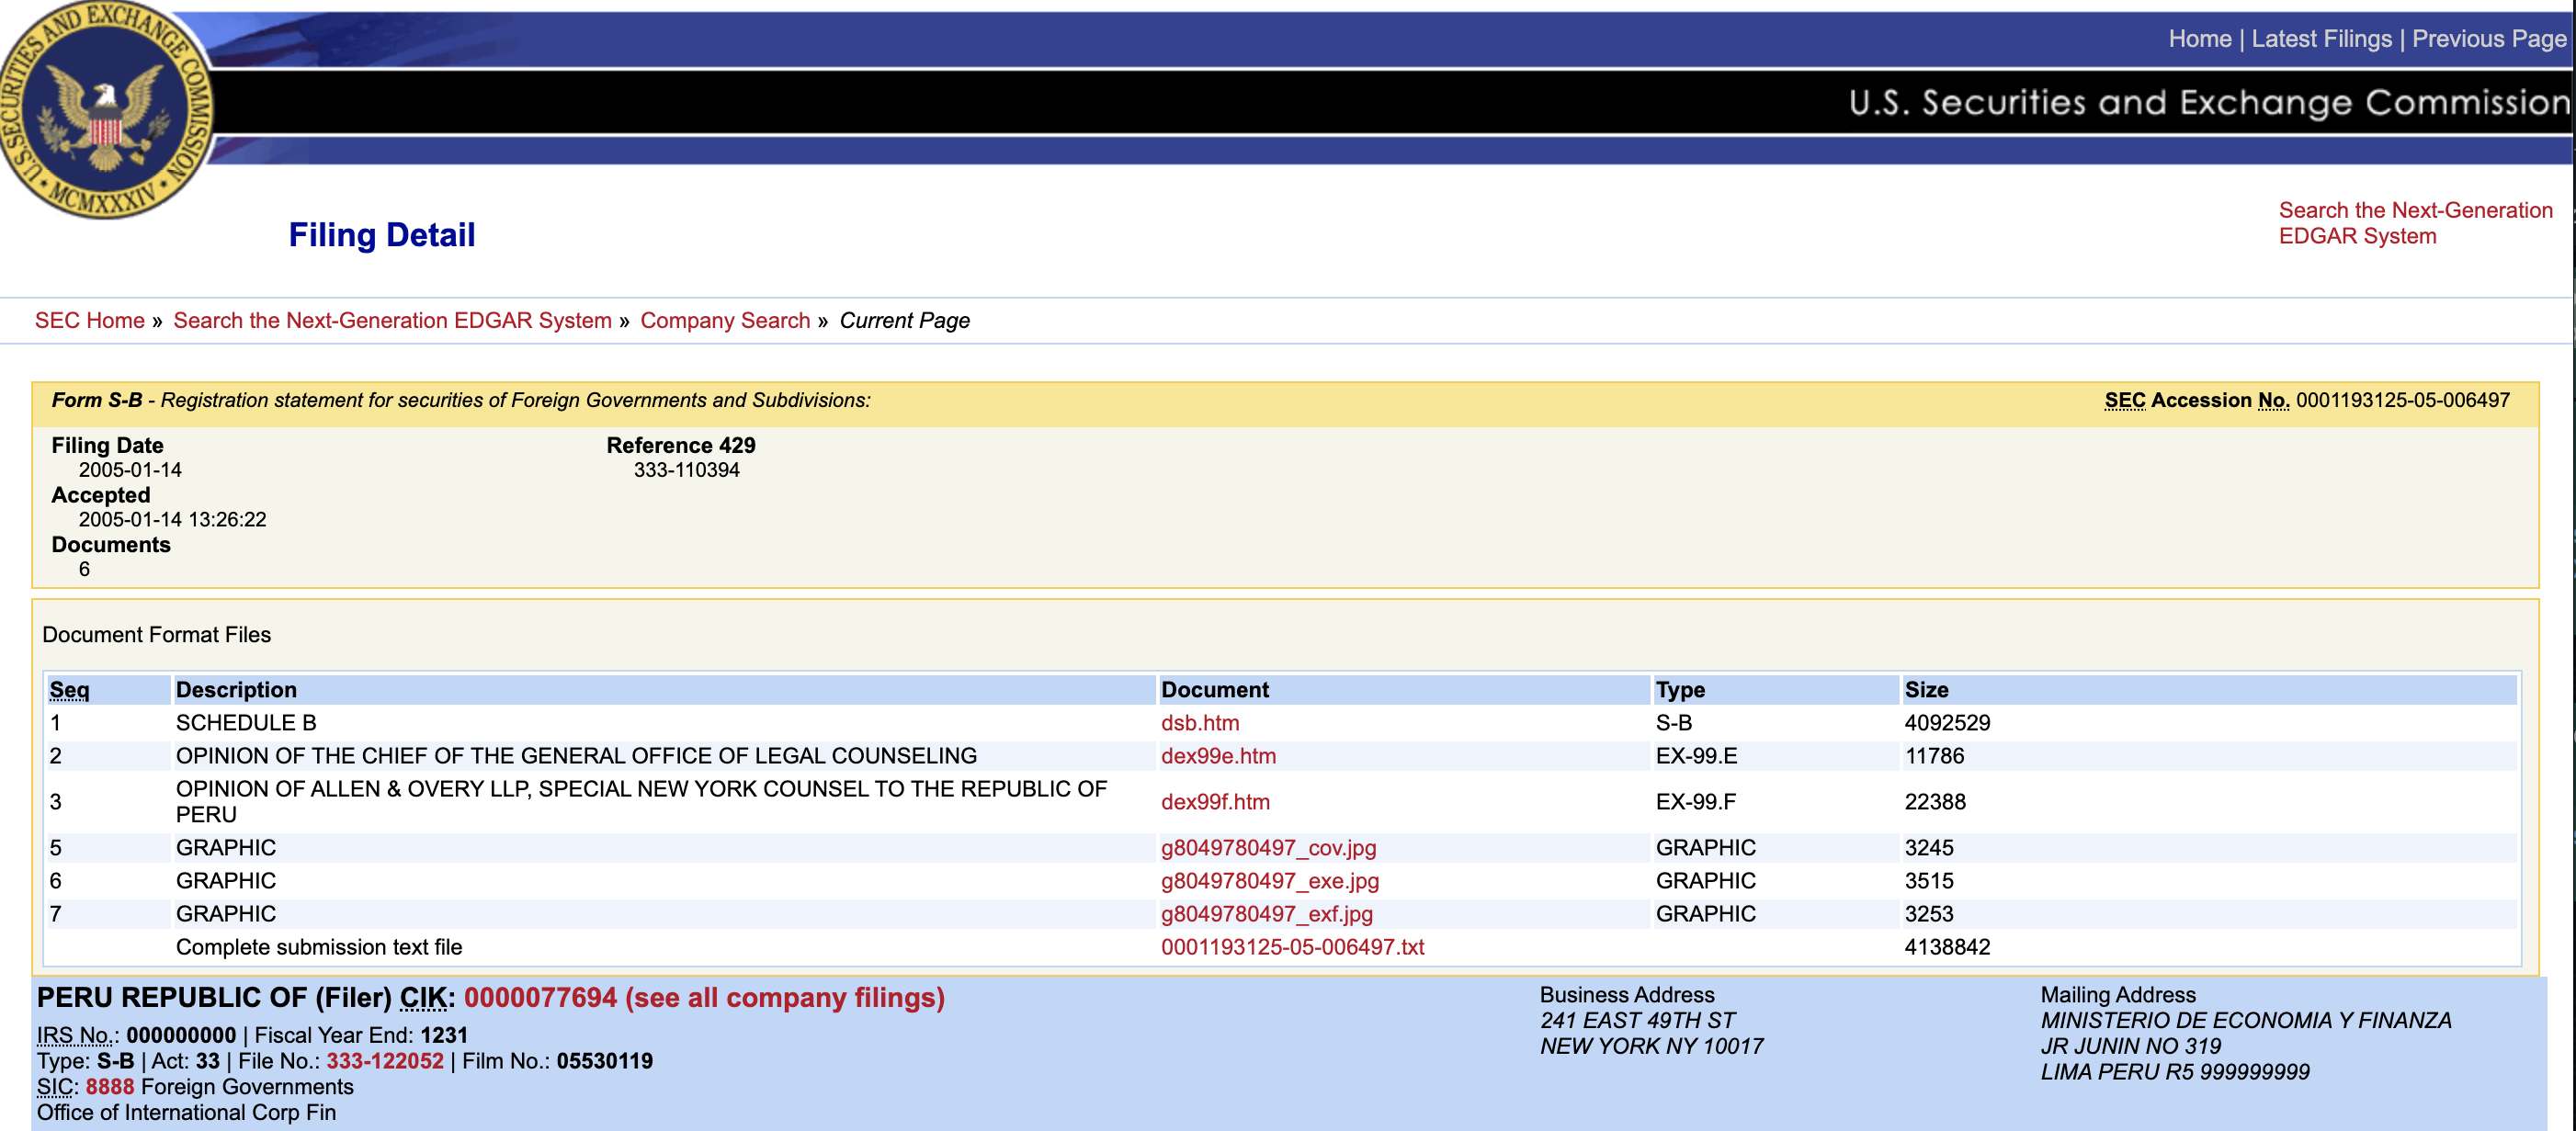
Task: Open complete submission text file 0001193125-05-006497.txt
Action: [1291, 947]
